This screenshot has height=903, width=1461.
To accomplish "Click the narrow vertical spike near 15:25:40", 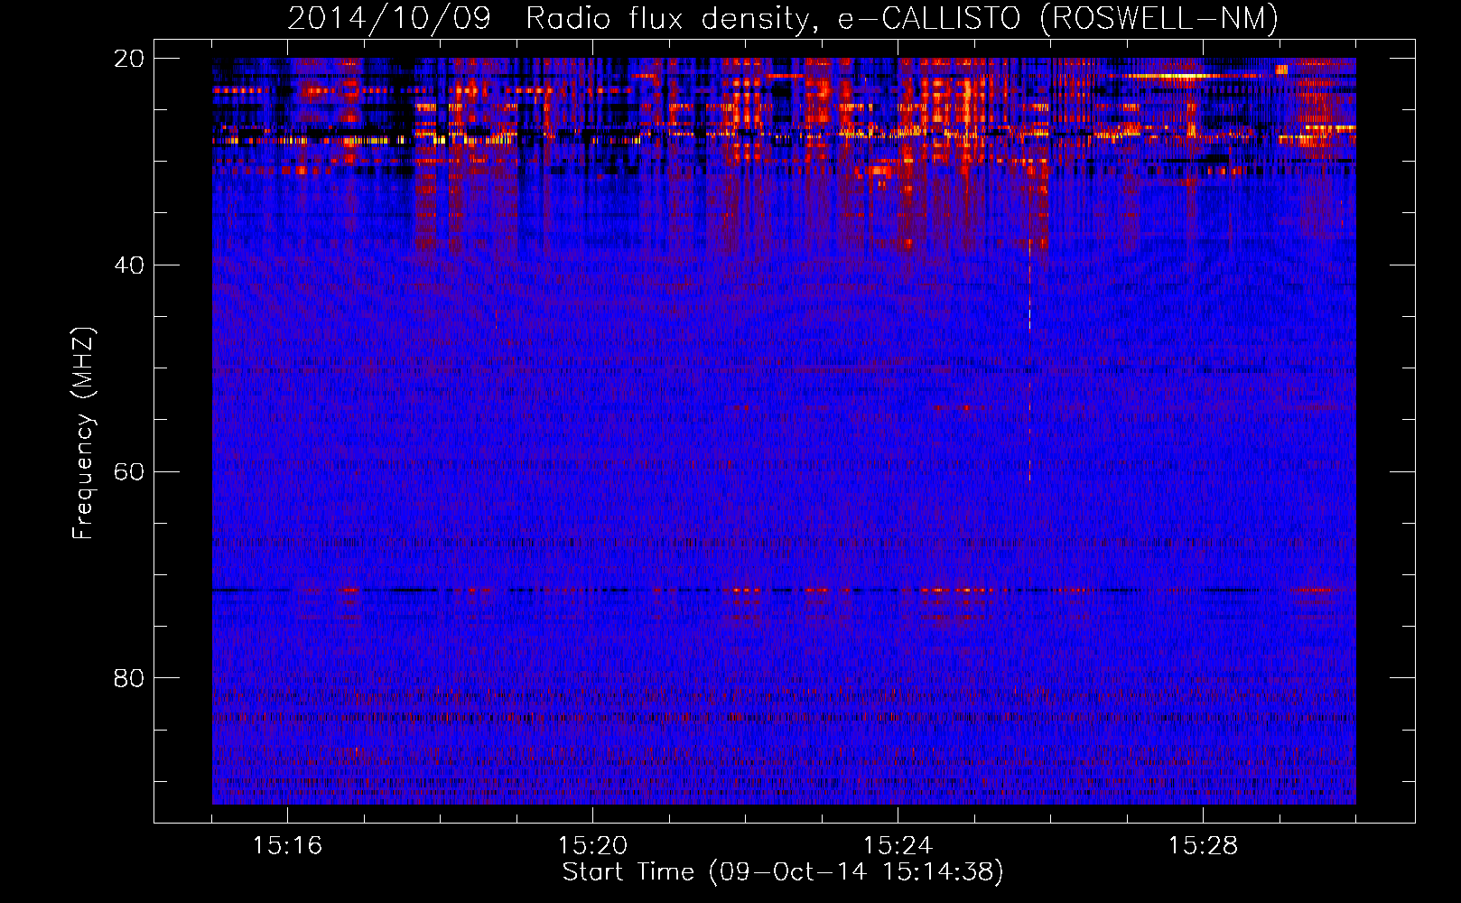I will click(1029, 361).
